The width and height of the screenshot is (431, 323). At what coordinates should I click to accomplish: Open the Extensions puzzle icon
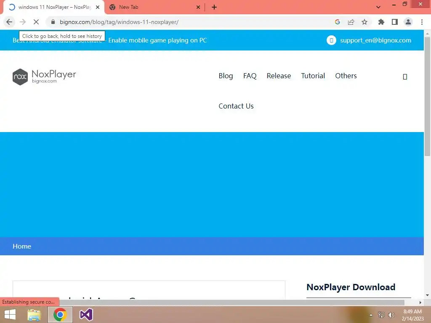point(381,22)
